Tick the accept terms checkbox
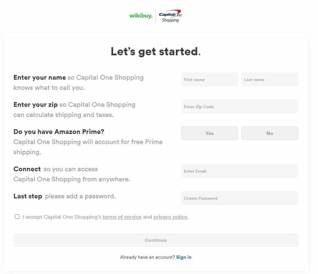The height and width of the screenshot is (274, 318). click(x=17, y=217)
